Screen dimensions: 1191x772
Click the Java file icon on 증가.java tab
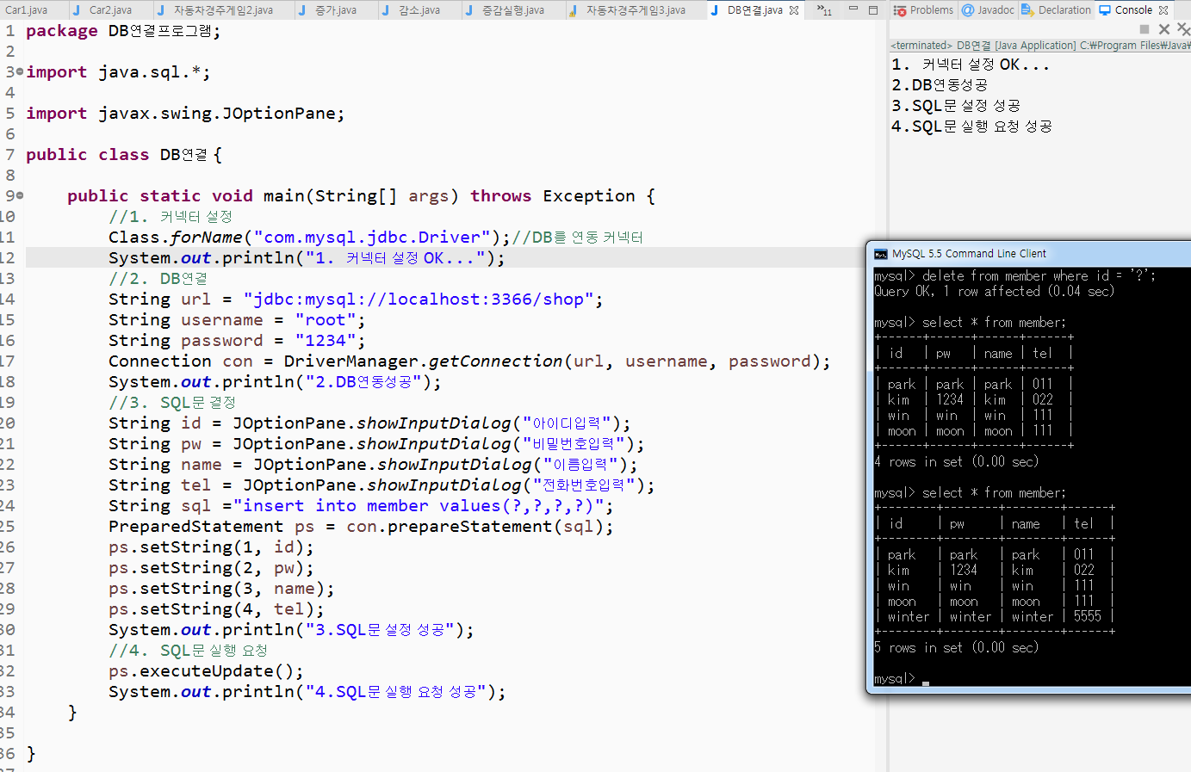tap(302, 10)
